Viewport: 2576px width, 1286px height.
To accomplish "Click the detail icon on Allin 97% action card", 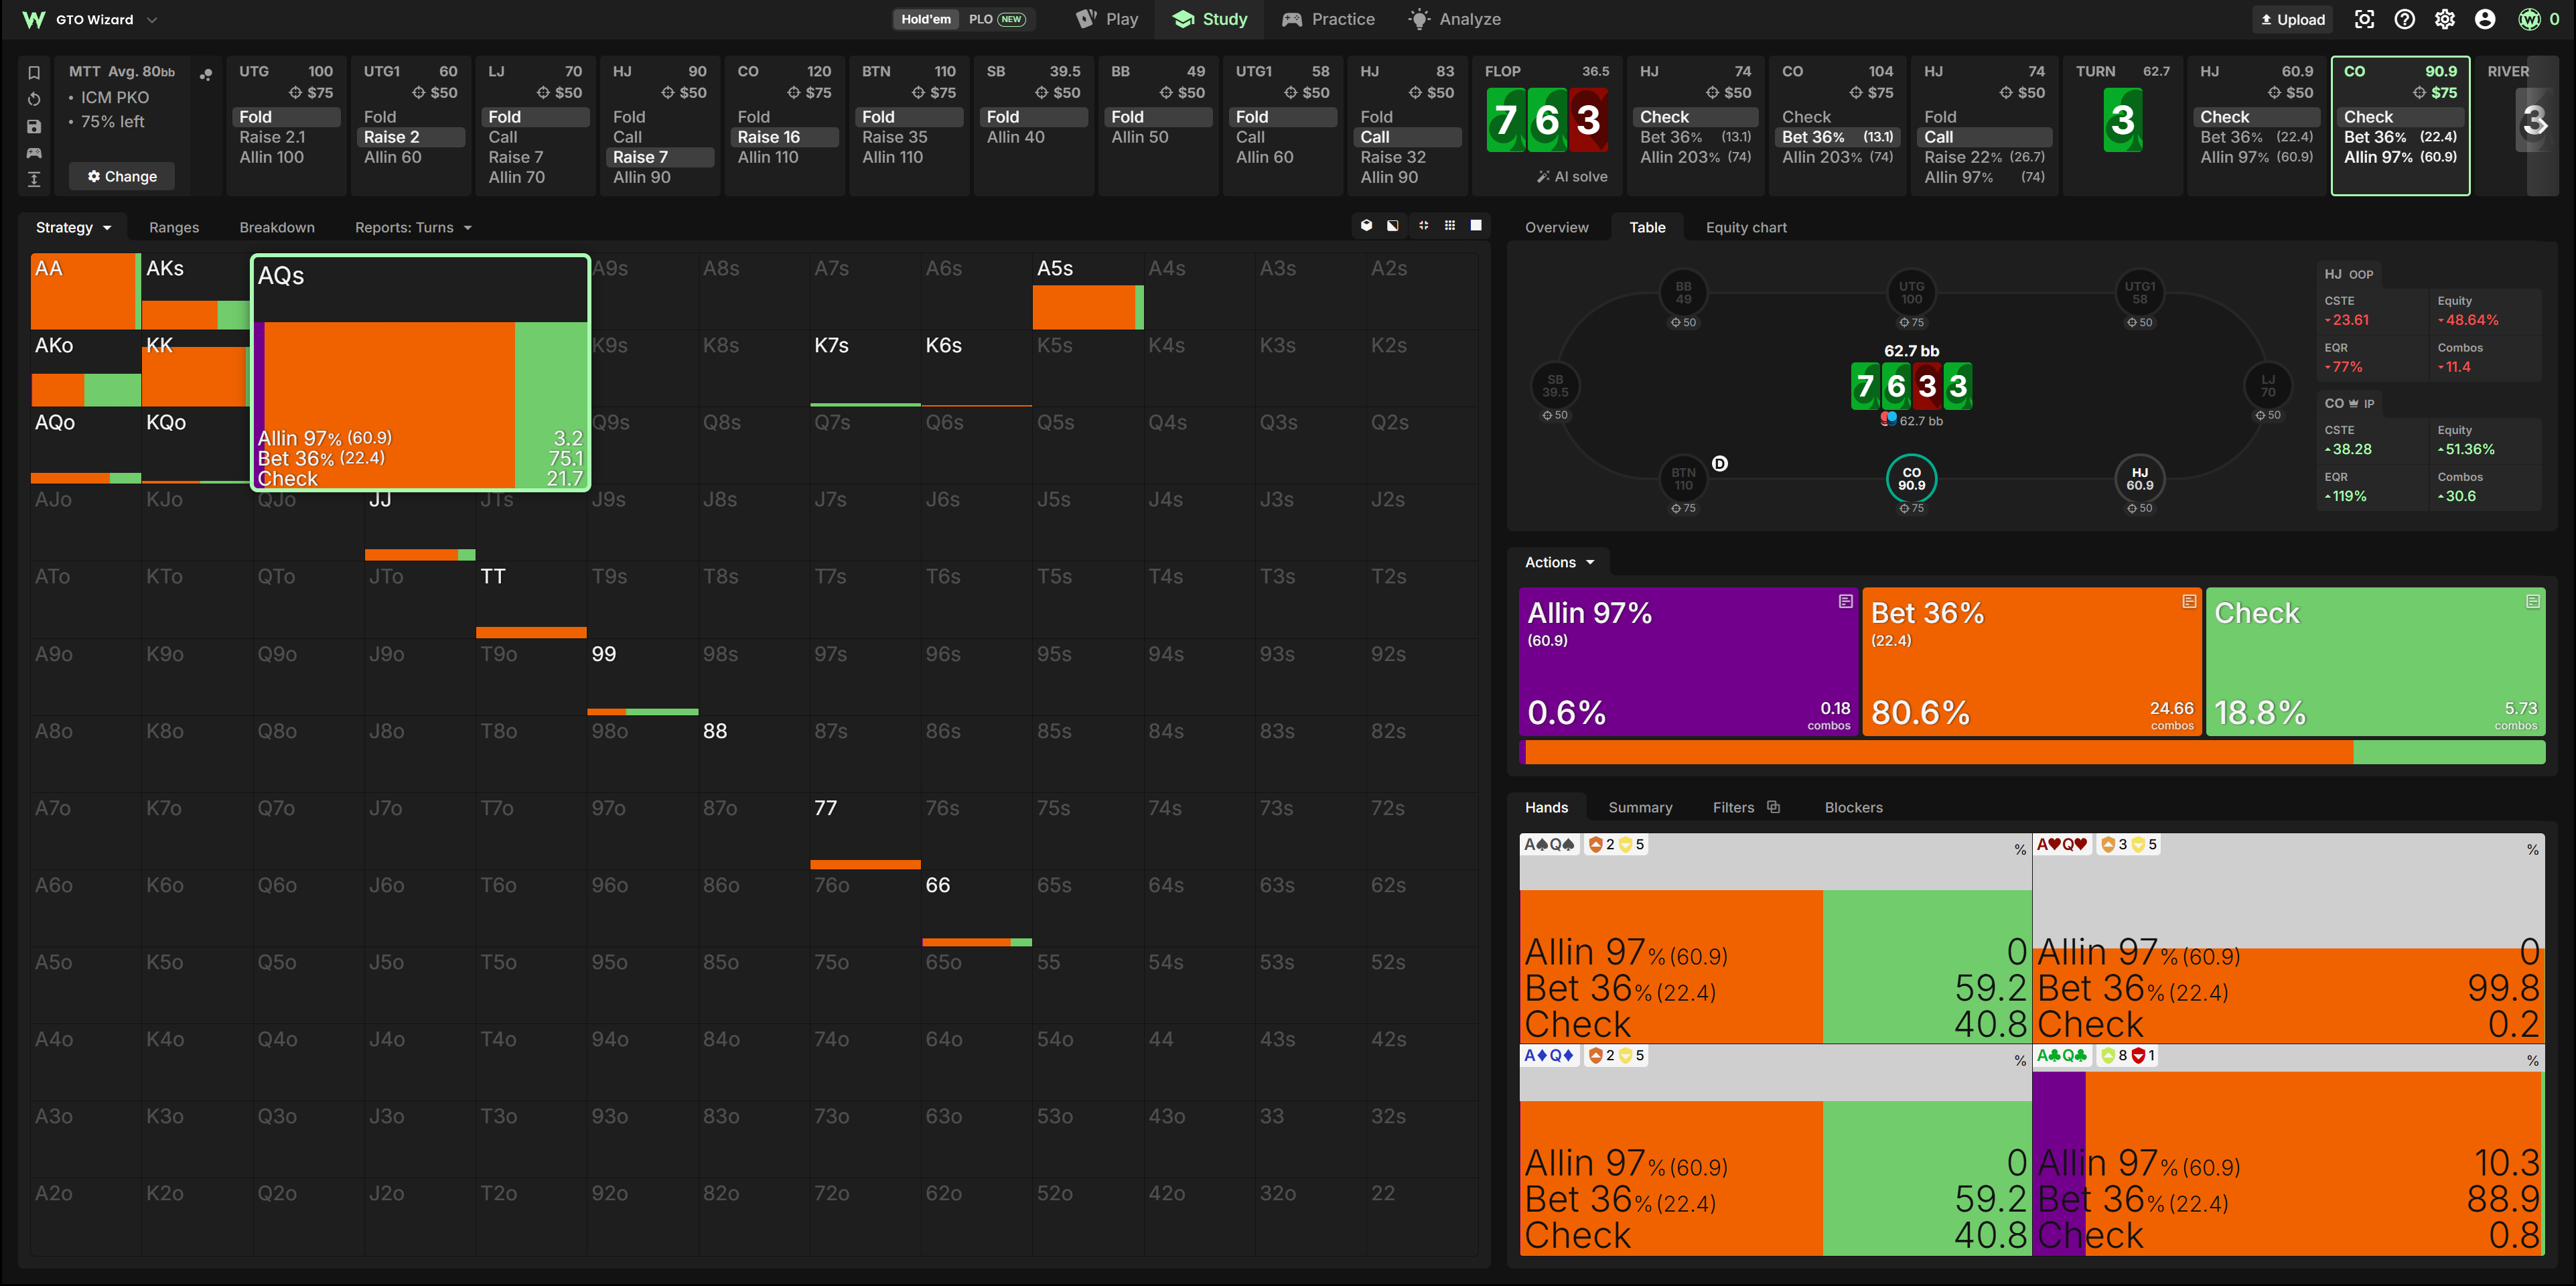I will point(1846,601).
